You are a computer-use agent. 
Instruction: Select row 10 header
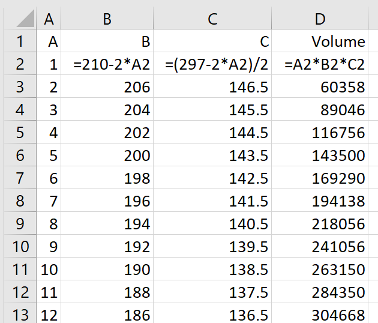(19, 246)
